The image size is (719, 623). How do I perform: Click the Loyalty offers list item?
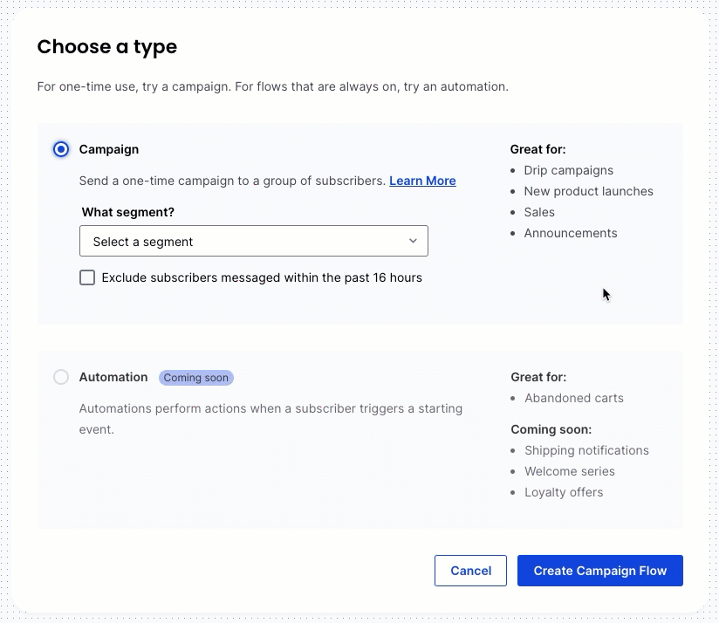point(564,492)
